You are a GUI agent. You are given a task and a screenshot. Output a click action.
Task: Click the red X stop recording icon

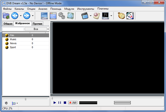[x=97, y=16]
